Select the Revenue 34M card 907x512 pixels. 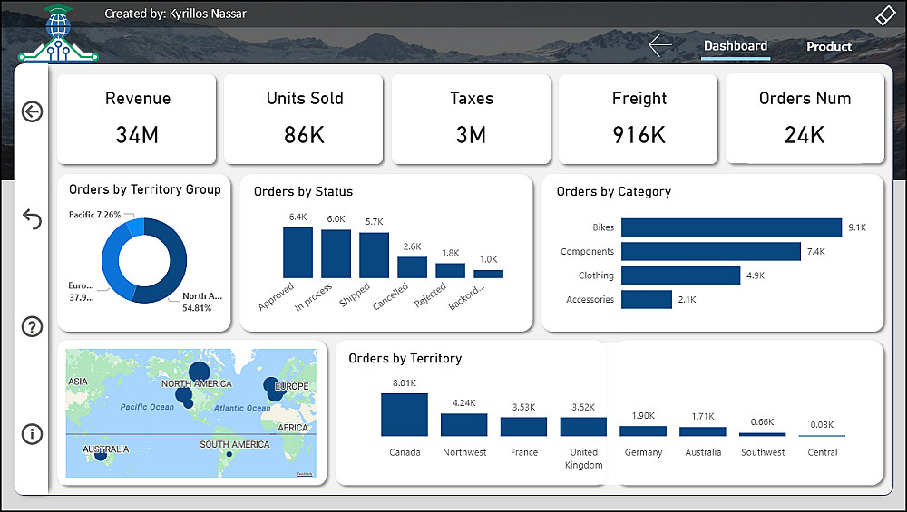point(137,119)
